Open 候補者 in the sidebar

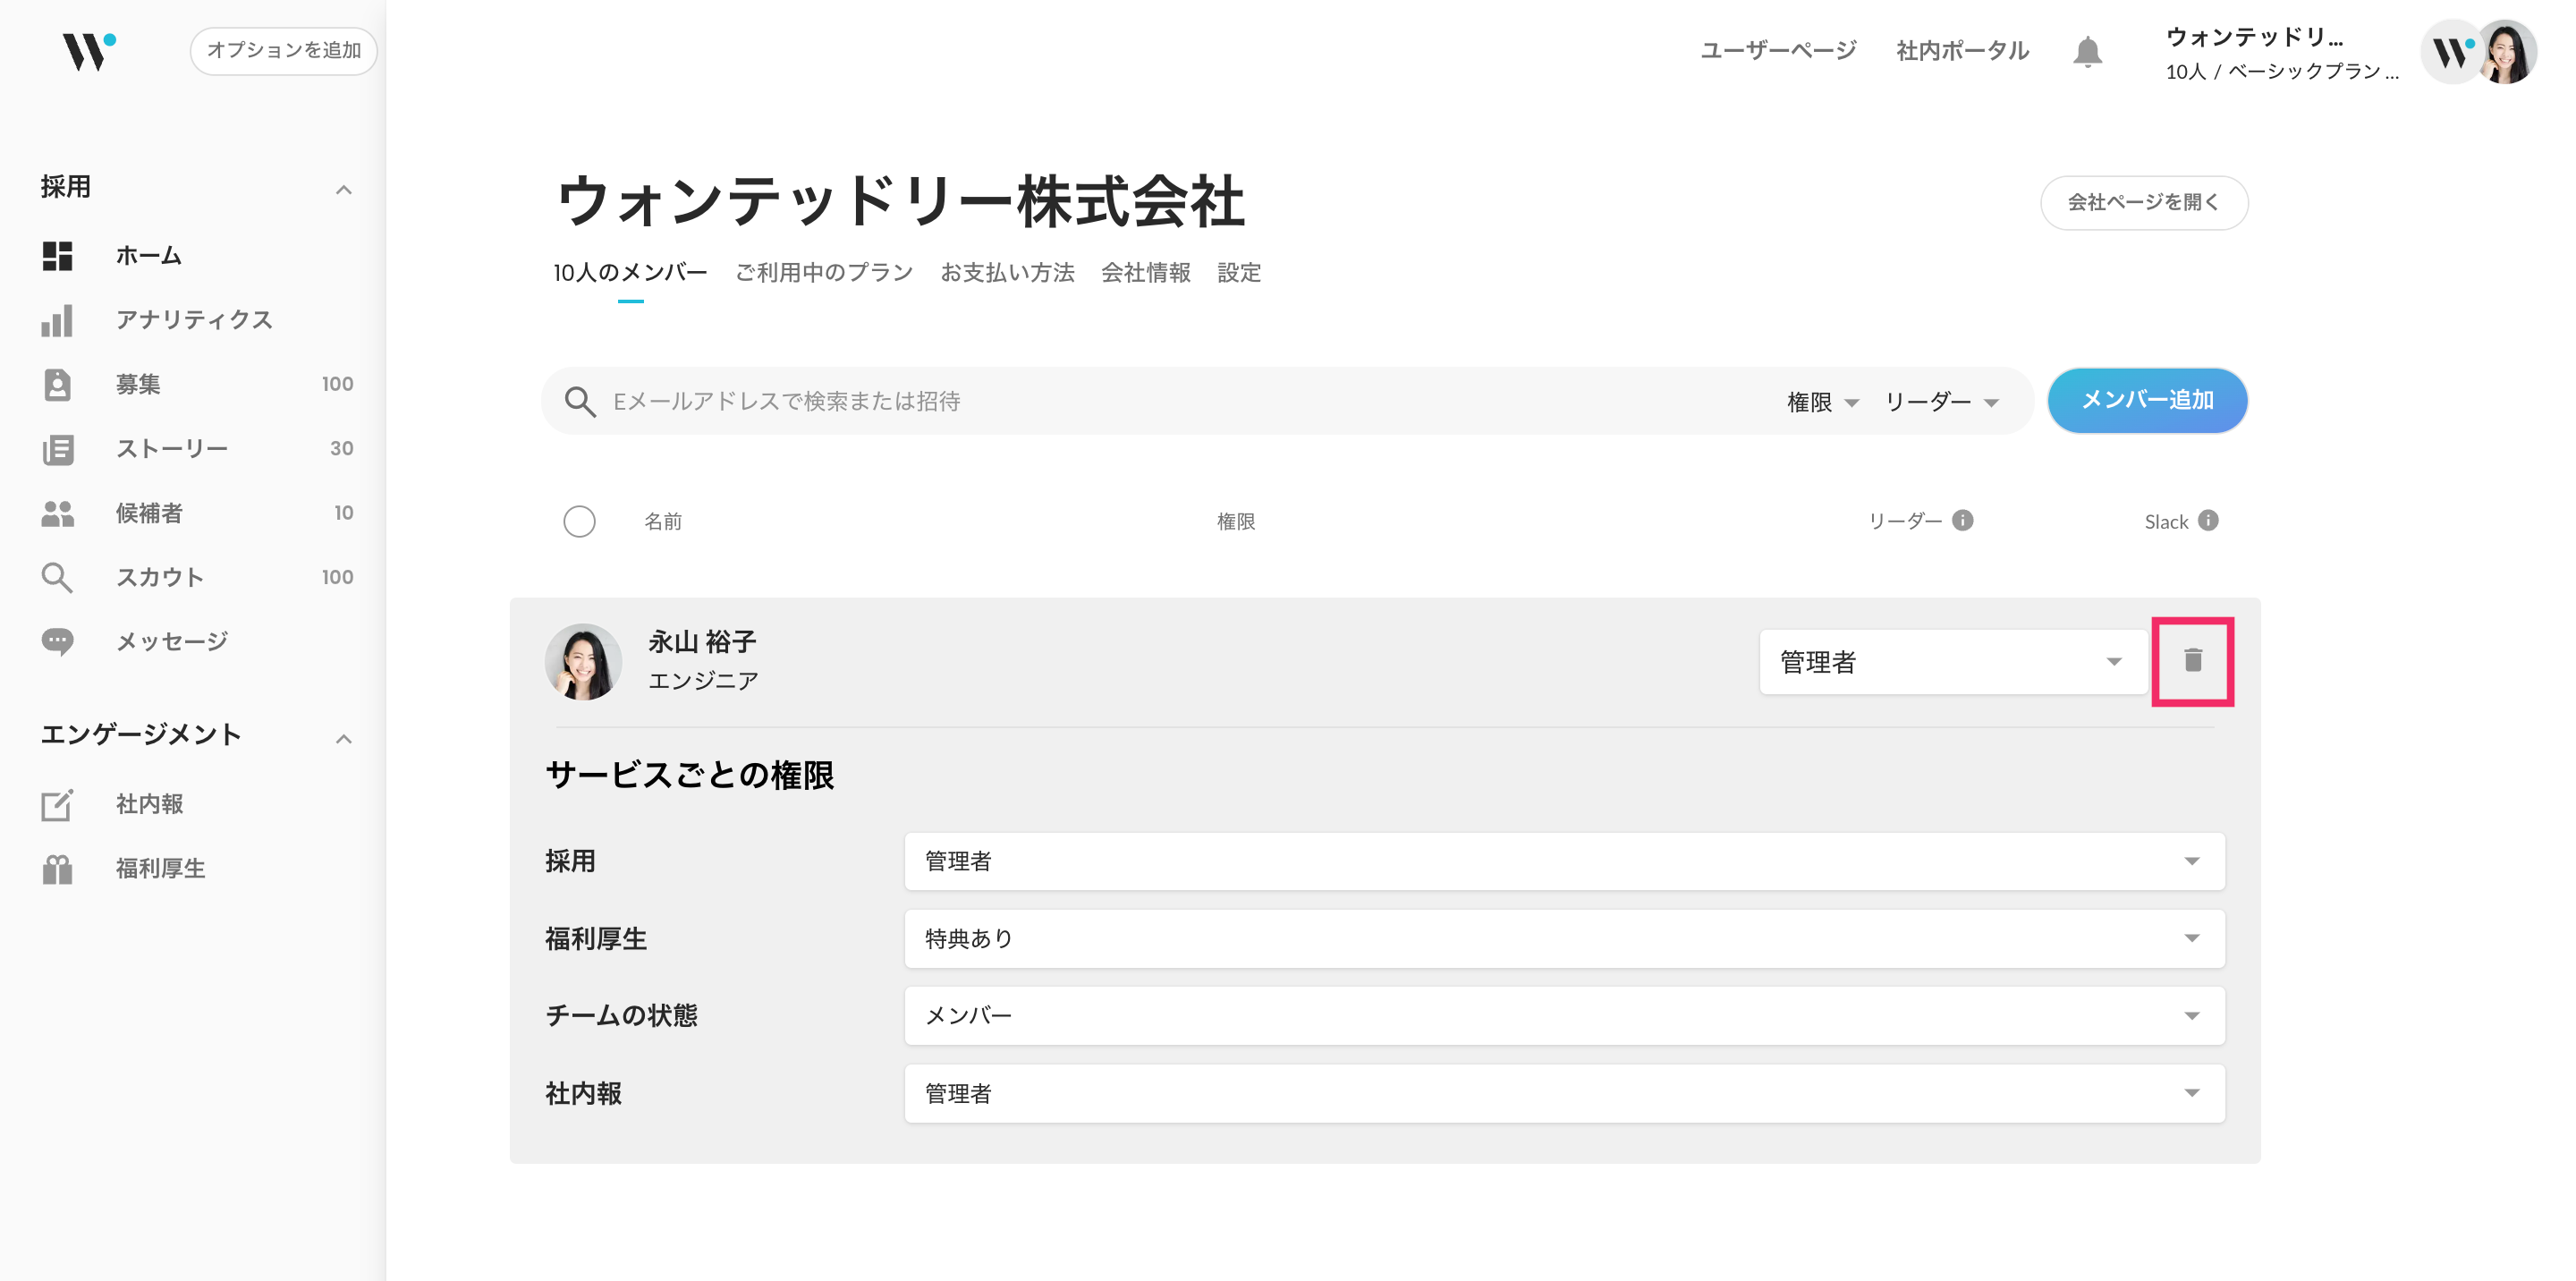pyautogui.click(x=149, y=513)
